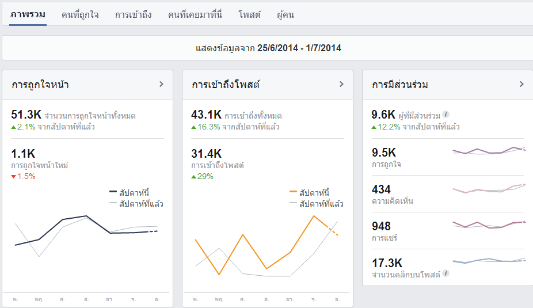Open the 434 ความคิดเห็น sparkline chart
Image resolution: width=533 pixels, height=308 pixels.
489,188
